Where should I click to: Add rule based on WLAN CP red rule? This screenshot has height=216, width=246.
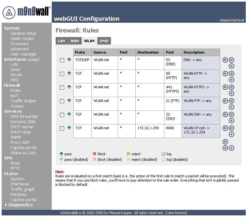click(x=231, y=134)
